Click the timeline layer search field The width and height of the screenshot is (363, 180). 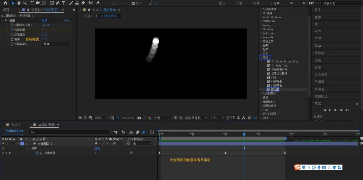(x=70, y=132)
